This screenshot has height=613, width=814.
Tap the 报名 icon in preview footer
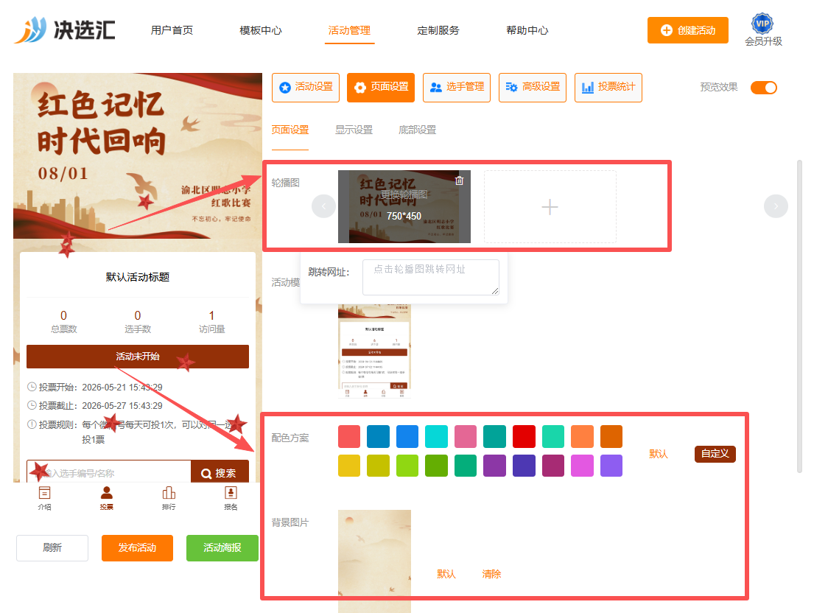tap(231, 498)
